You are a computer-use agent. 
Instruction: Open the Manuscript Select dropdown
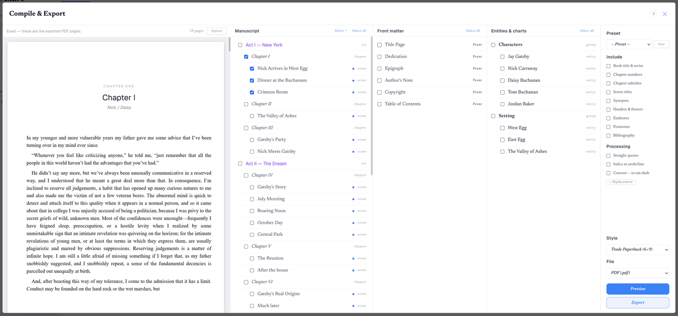(341, 31)
